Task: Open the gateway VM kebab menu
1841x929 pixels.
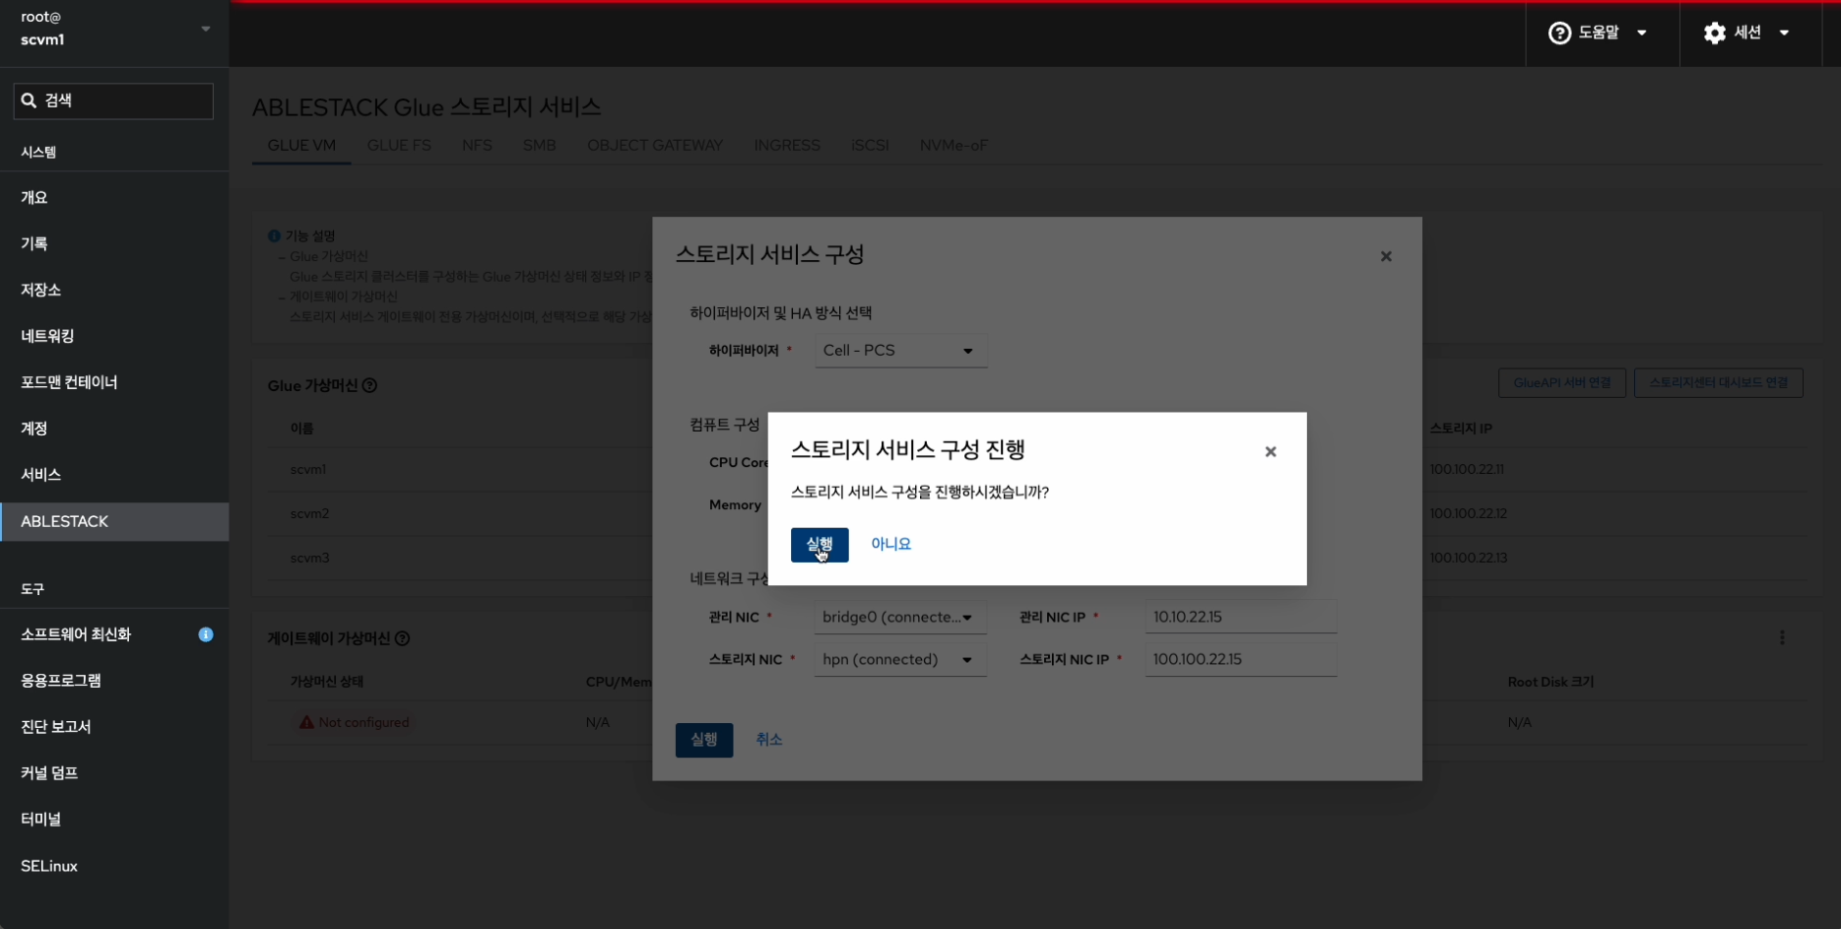Action: pyautogui.click(x=1782, y=638)
